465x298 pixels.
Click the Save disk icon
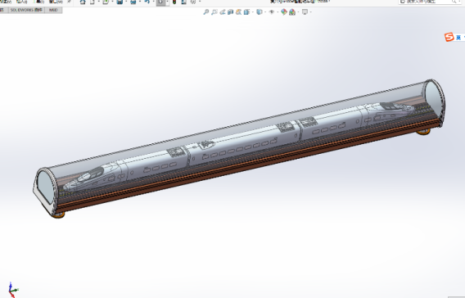pos(120,2)
